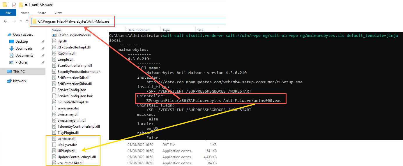Select srvversion.dat file

click(x=68, y=108)
